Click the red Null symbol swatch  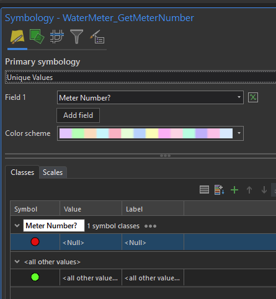(35, 241)
